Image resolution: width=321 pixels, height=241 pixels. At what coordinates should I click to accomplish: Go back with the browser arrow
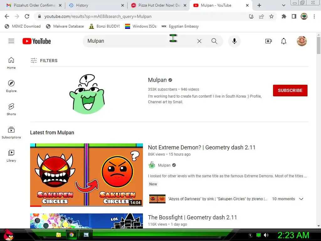coord(7,16)
